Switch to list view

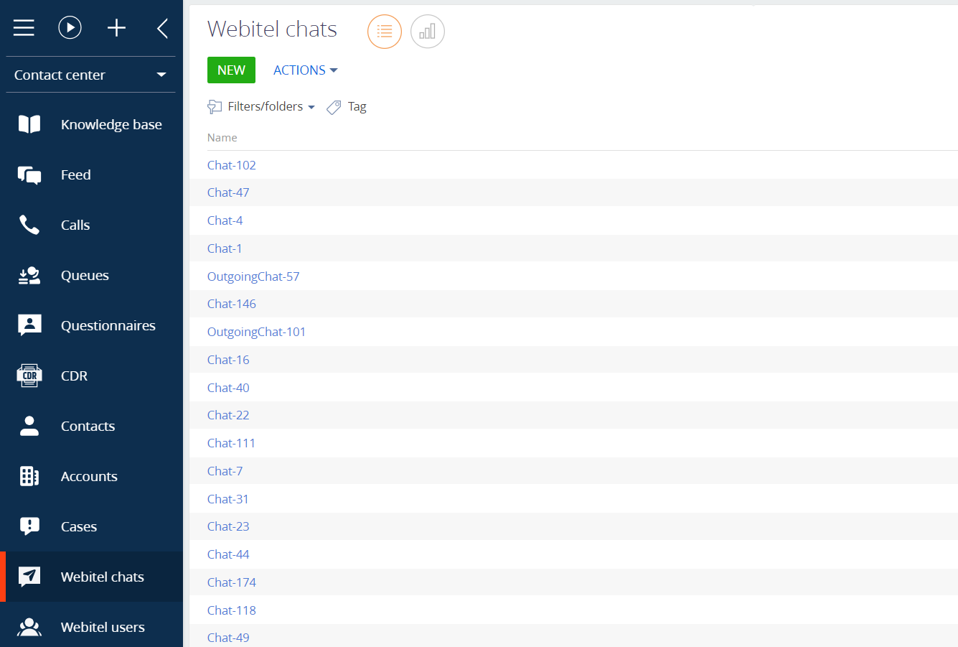(385, 32)
